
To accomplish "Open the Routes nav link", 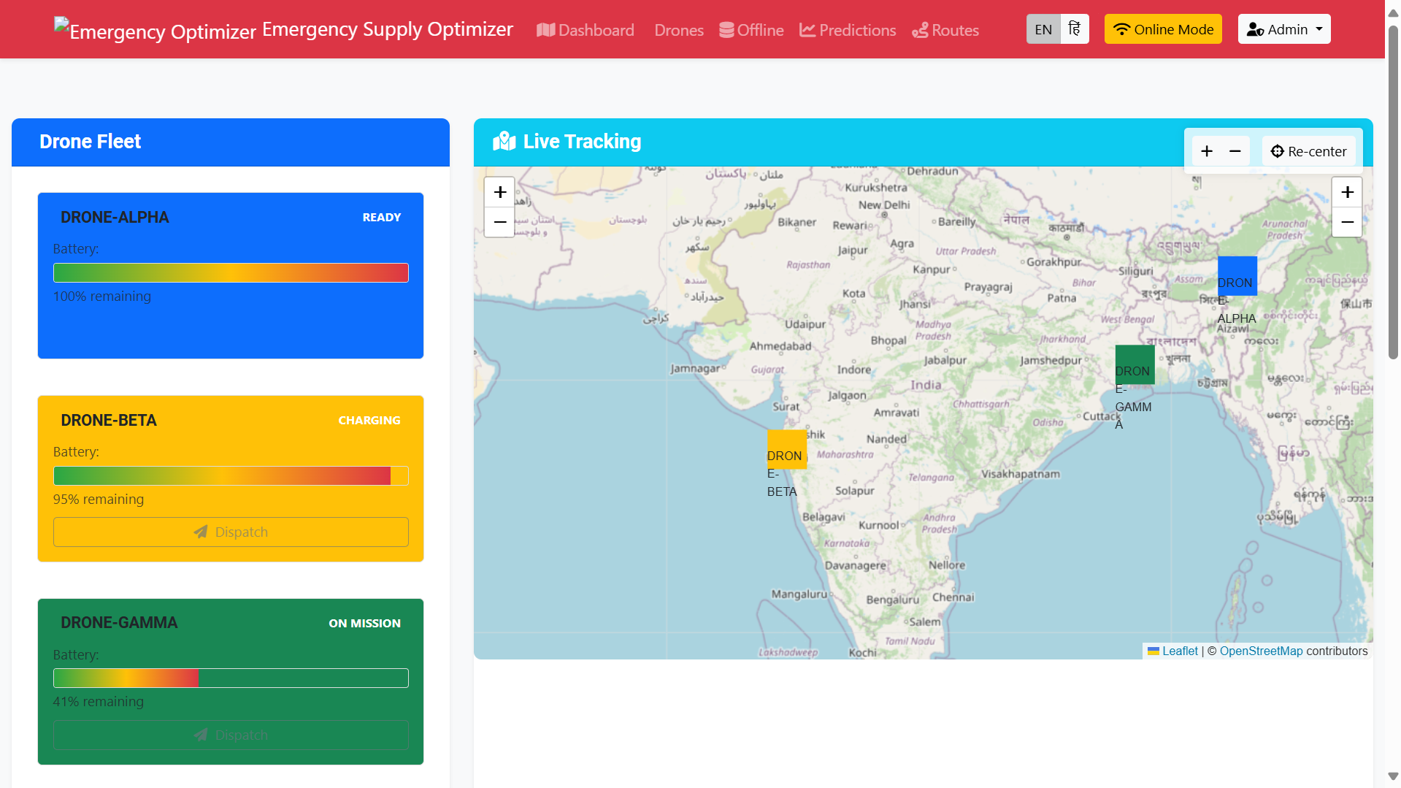I will coord(945,30).
